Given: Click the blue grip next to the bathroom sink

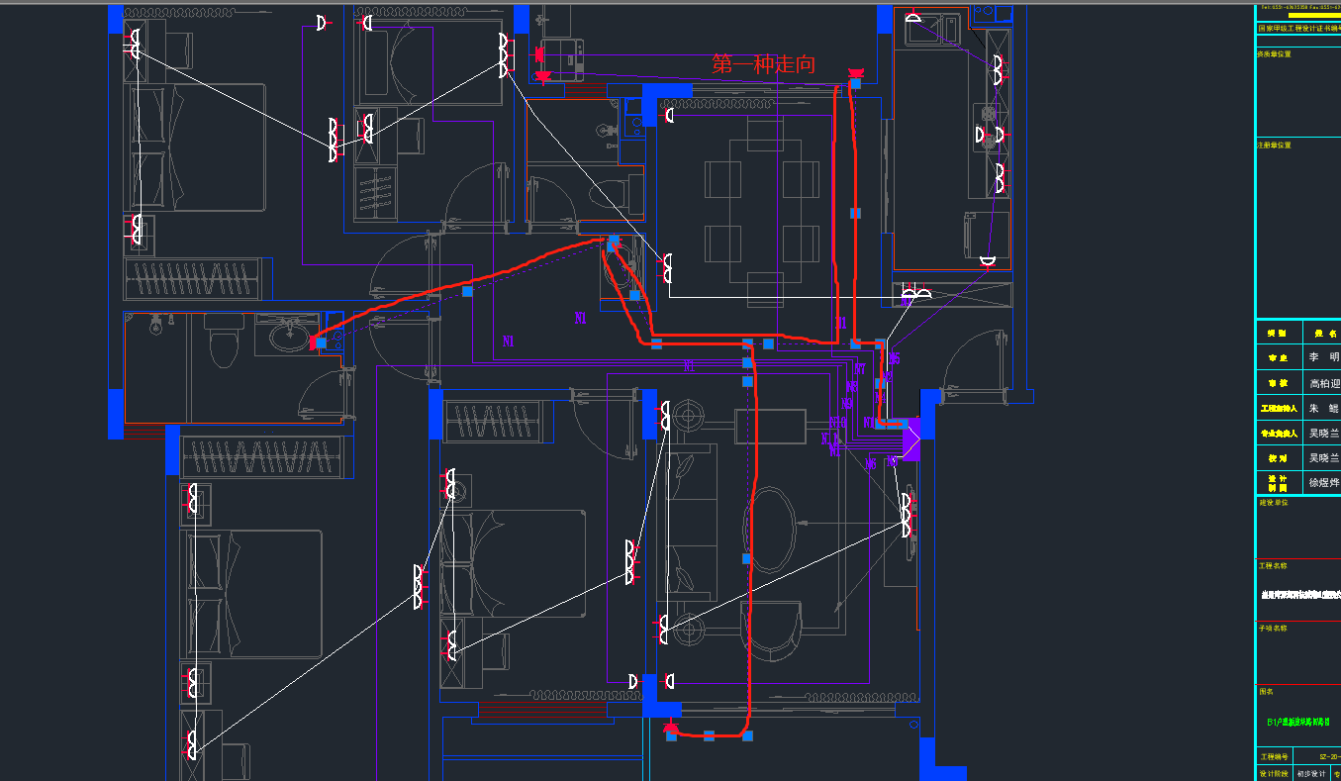Looking at the screenshot, I should pyautogui.click(x=322, y=342).
